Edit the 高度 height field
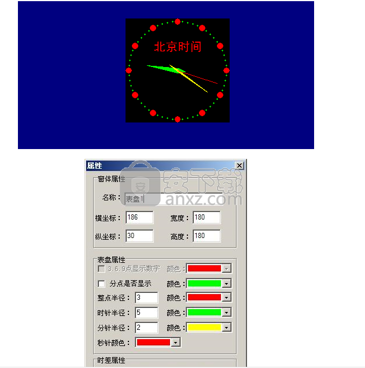The height and width of the screenshot is (368, 365). tap(207, 236)
